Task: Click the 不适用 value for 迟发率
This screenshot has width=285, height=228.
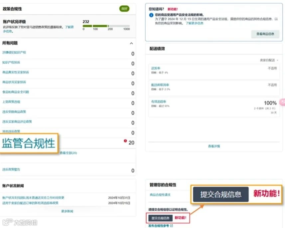Action: tap(272, 68)
